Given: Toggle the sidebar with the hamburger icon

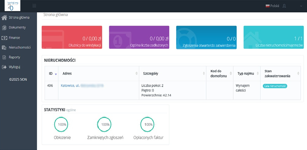Looking at the screenshot, I should point(34,6).
